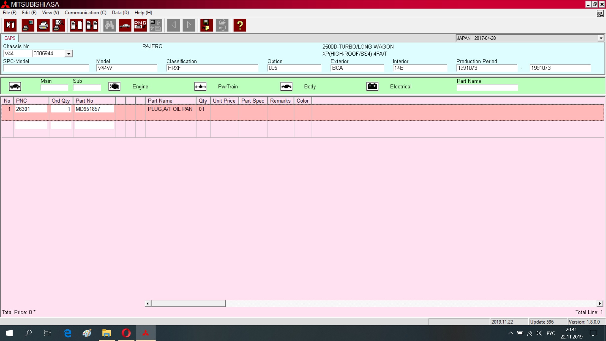Expand the Chassis No dropdown arrow

[68, 54]
